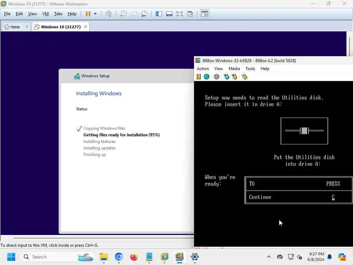Viewport: 353px width, 265px height.
Task: Send Ctrl+Alt+Esc in 86Box toolbar
Action: pos(234,77)
